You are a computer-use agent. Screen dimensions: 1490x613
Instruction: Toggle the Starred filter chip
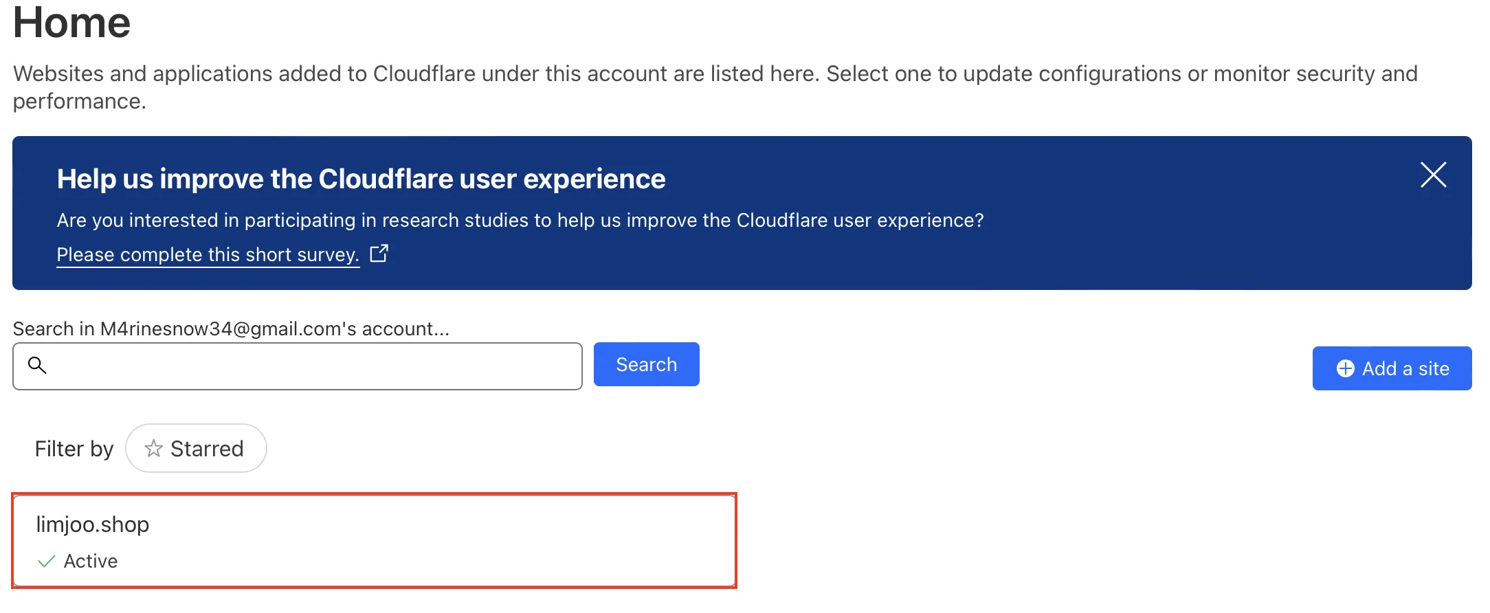tap(196, 448)
